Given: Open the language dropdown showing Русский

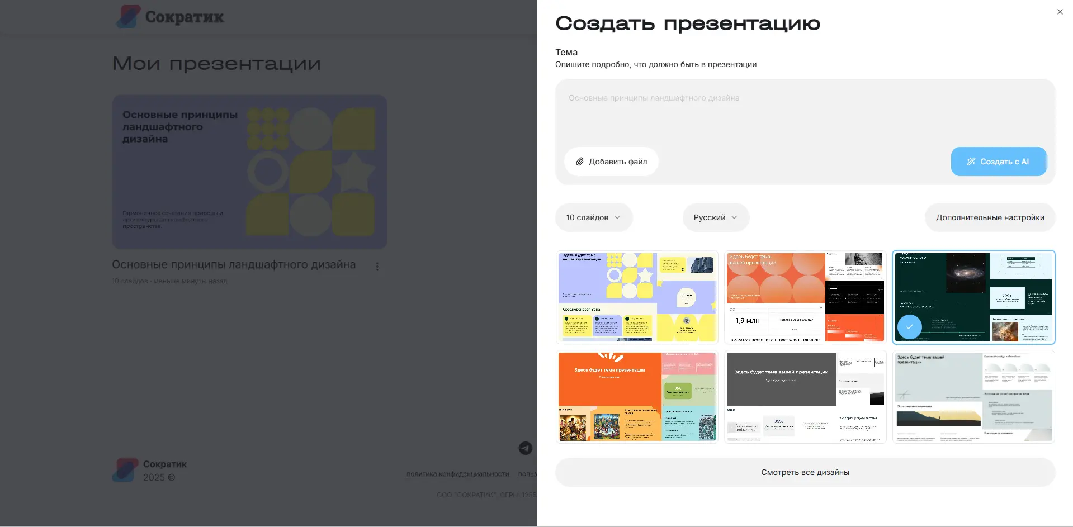Looking at the screenshot, I should pos(716,217).
